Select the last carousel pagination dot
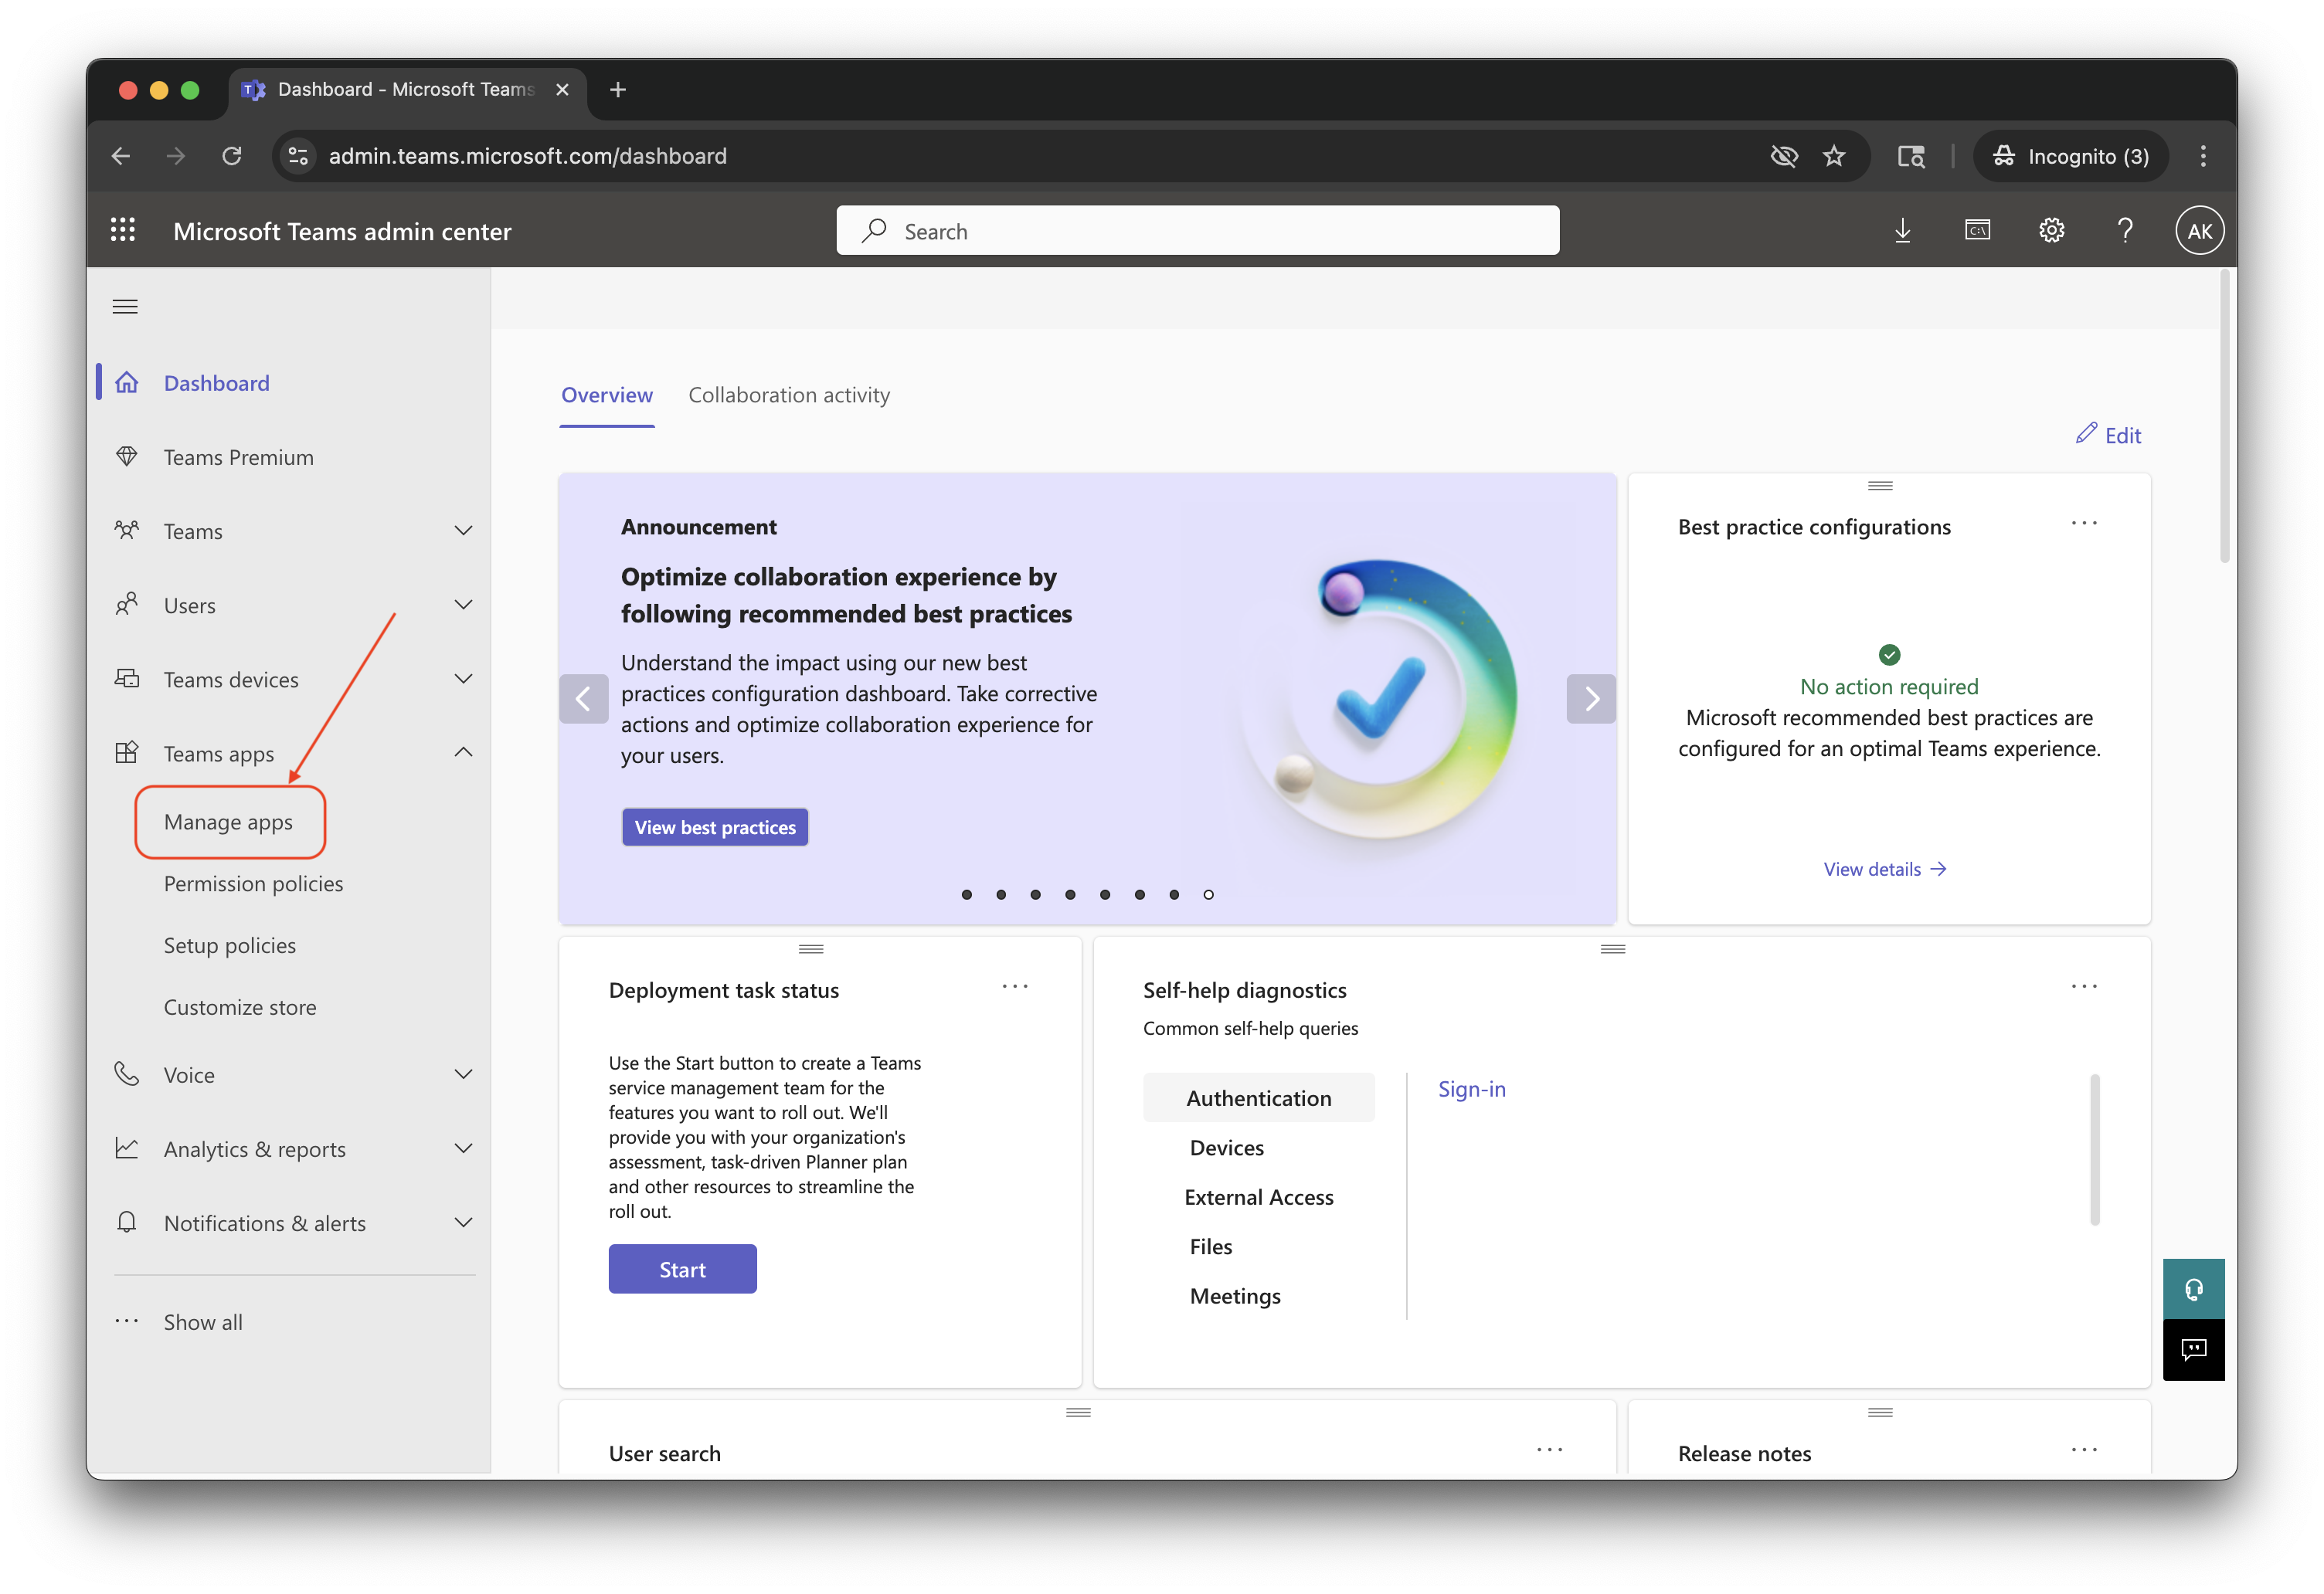Image resolution: width=2324 pixels, height=1594 pixels. pyautogui.click(x=1208, y=894)
